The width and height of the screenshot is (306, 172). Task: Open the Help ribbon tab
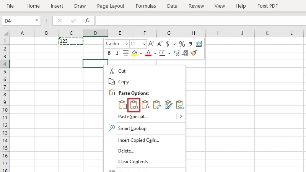(x=241, y=6)
